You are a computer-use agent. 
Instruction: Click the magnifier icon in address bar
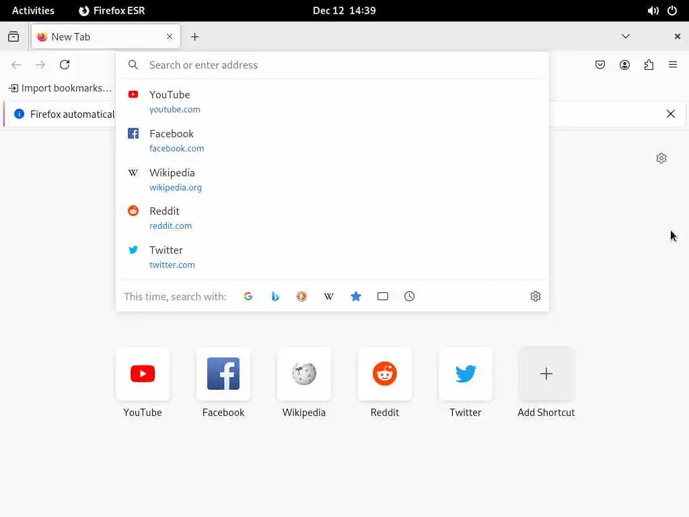pyautogui.click(x=133, y=65)
